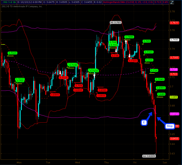
Task: Open the /HG 5 d 1h symbol label
Action: click(8, 2)
